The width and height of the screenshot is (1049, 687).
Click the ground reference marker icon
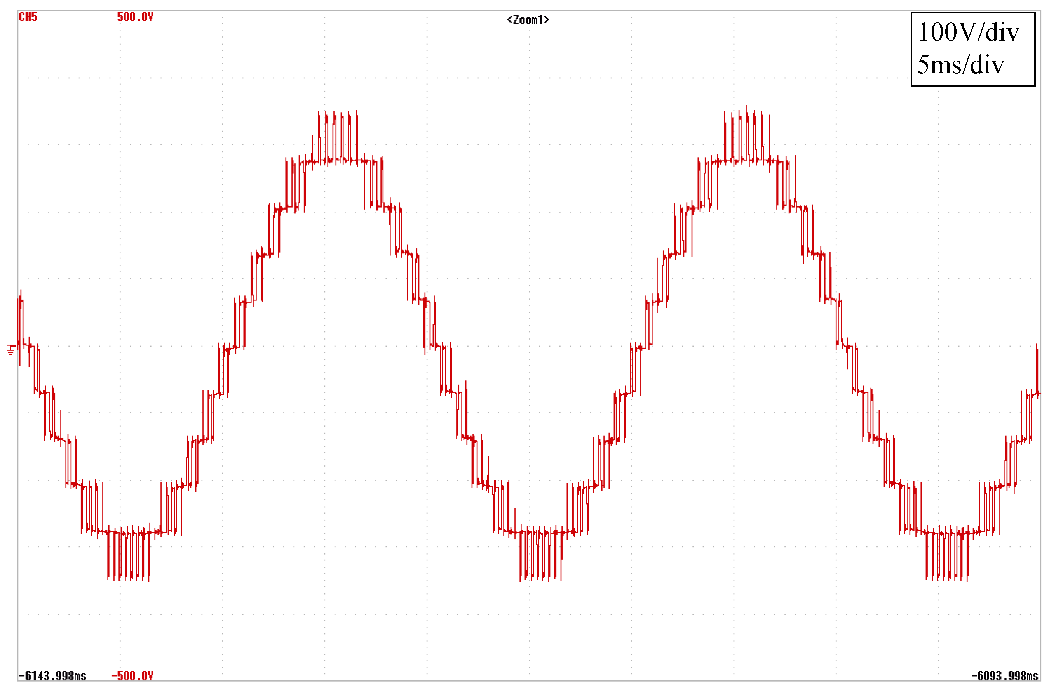11,349
